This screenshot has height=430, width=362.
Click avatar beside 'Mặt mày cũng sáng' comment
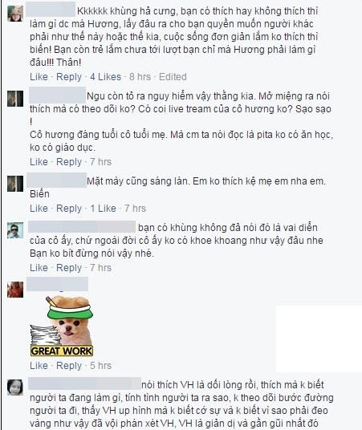pos(15,184)
